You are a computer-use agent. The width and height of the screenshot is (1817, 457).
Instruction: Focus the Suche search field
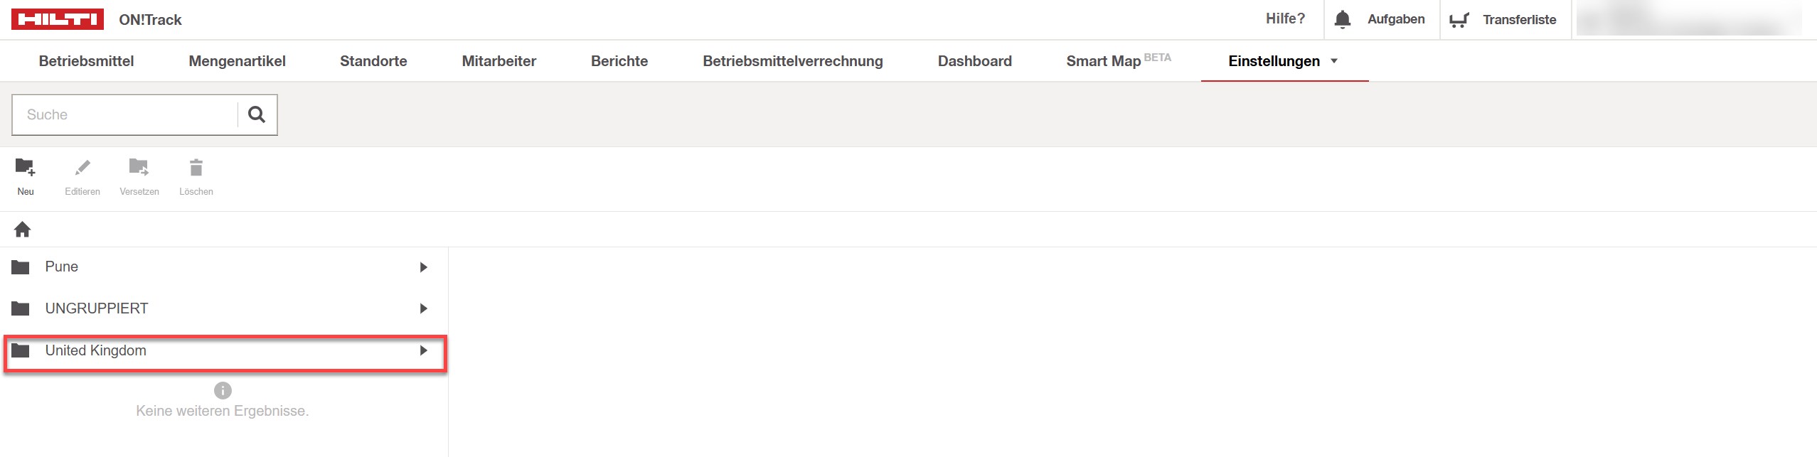tap(125, 114)
